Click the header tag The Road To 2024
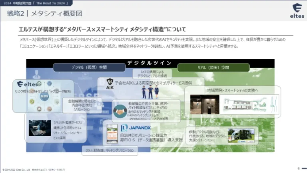Image resolution: width=307 pixels, height=173 pixels. coord(36,3)
